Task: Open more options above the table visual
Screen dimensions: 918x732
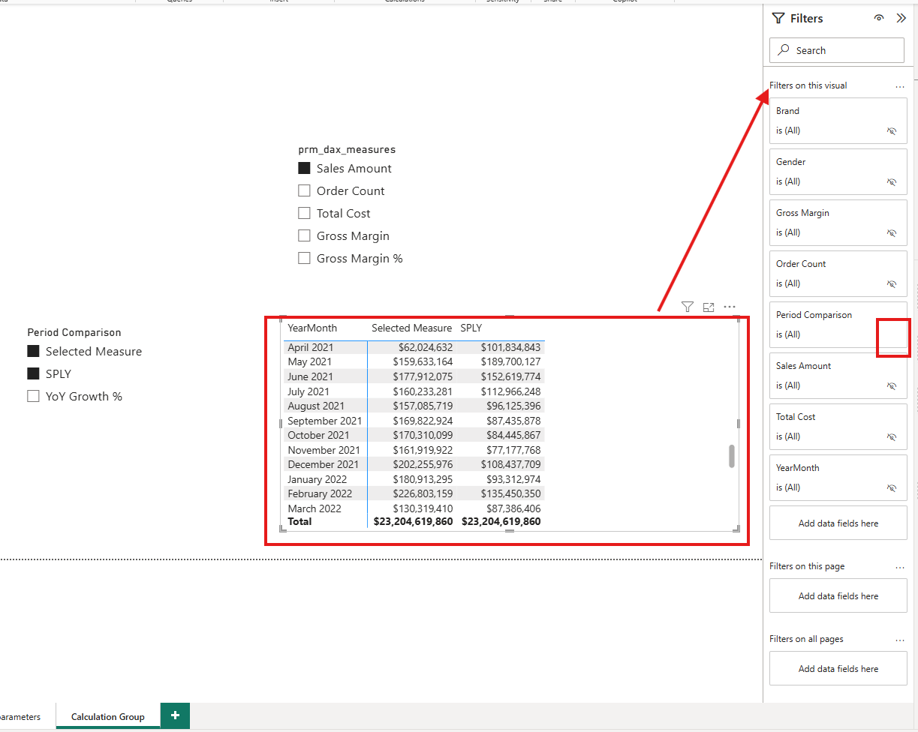Action: [x=730, y=307]
